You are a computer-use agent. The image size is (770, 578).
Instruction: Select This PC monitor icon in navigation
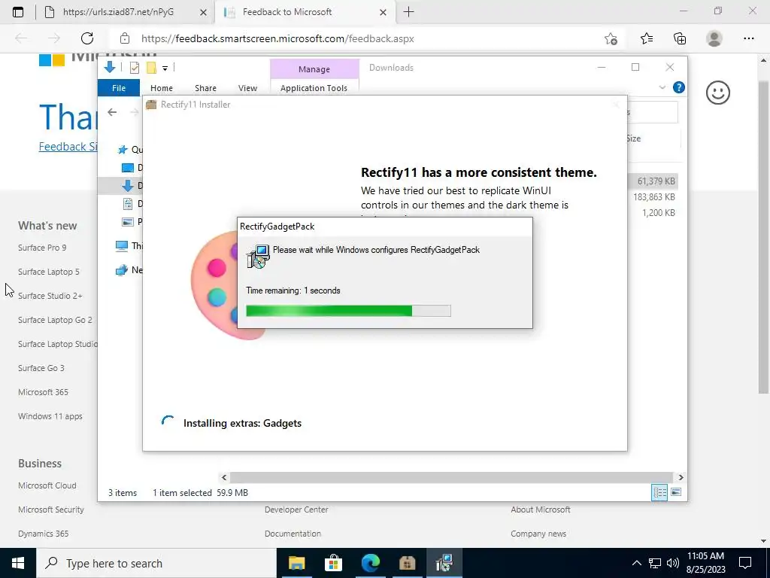coord(121,246)
